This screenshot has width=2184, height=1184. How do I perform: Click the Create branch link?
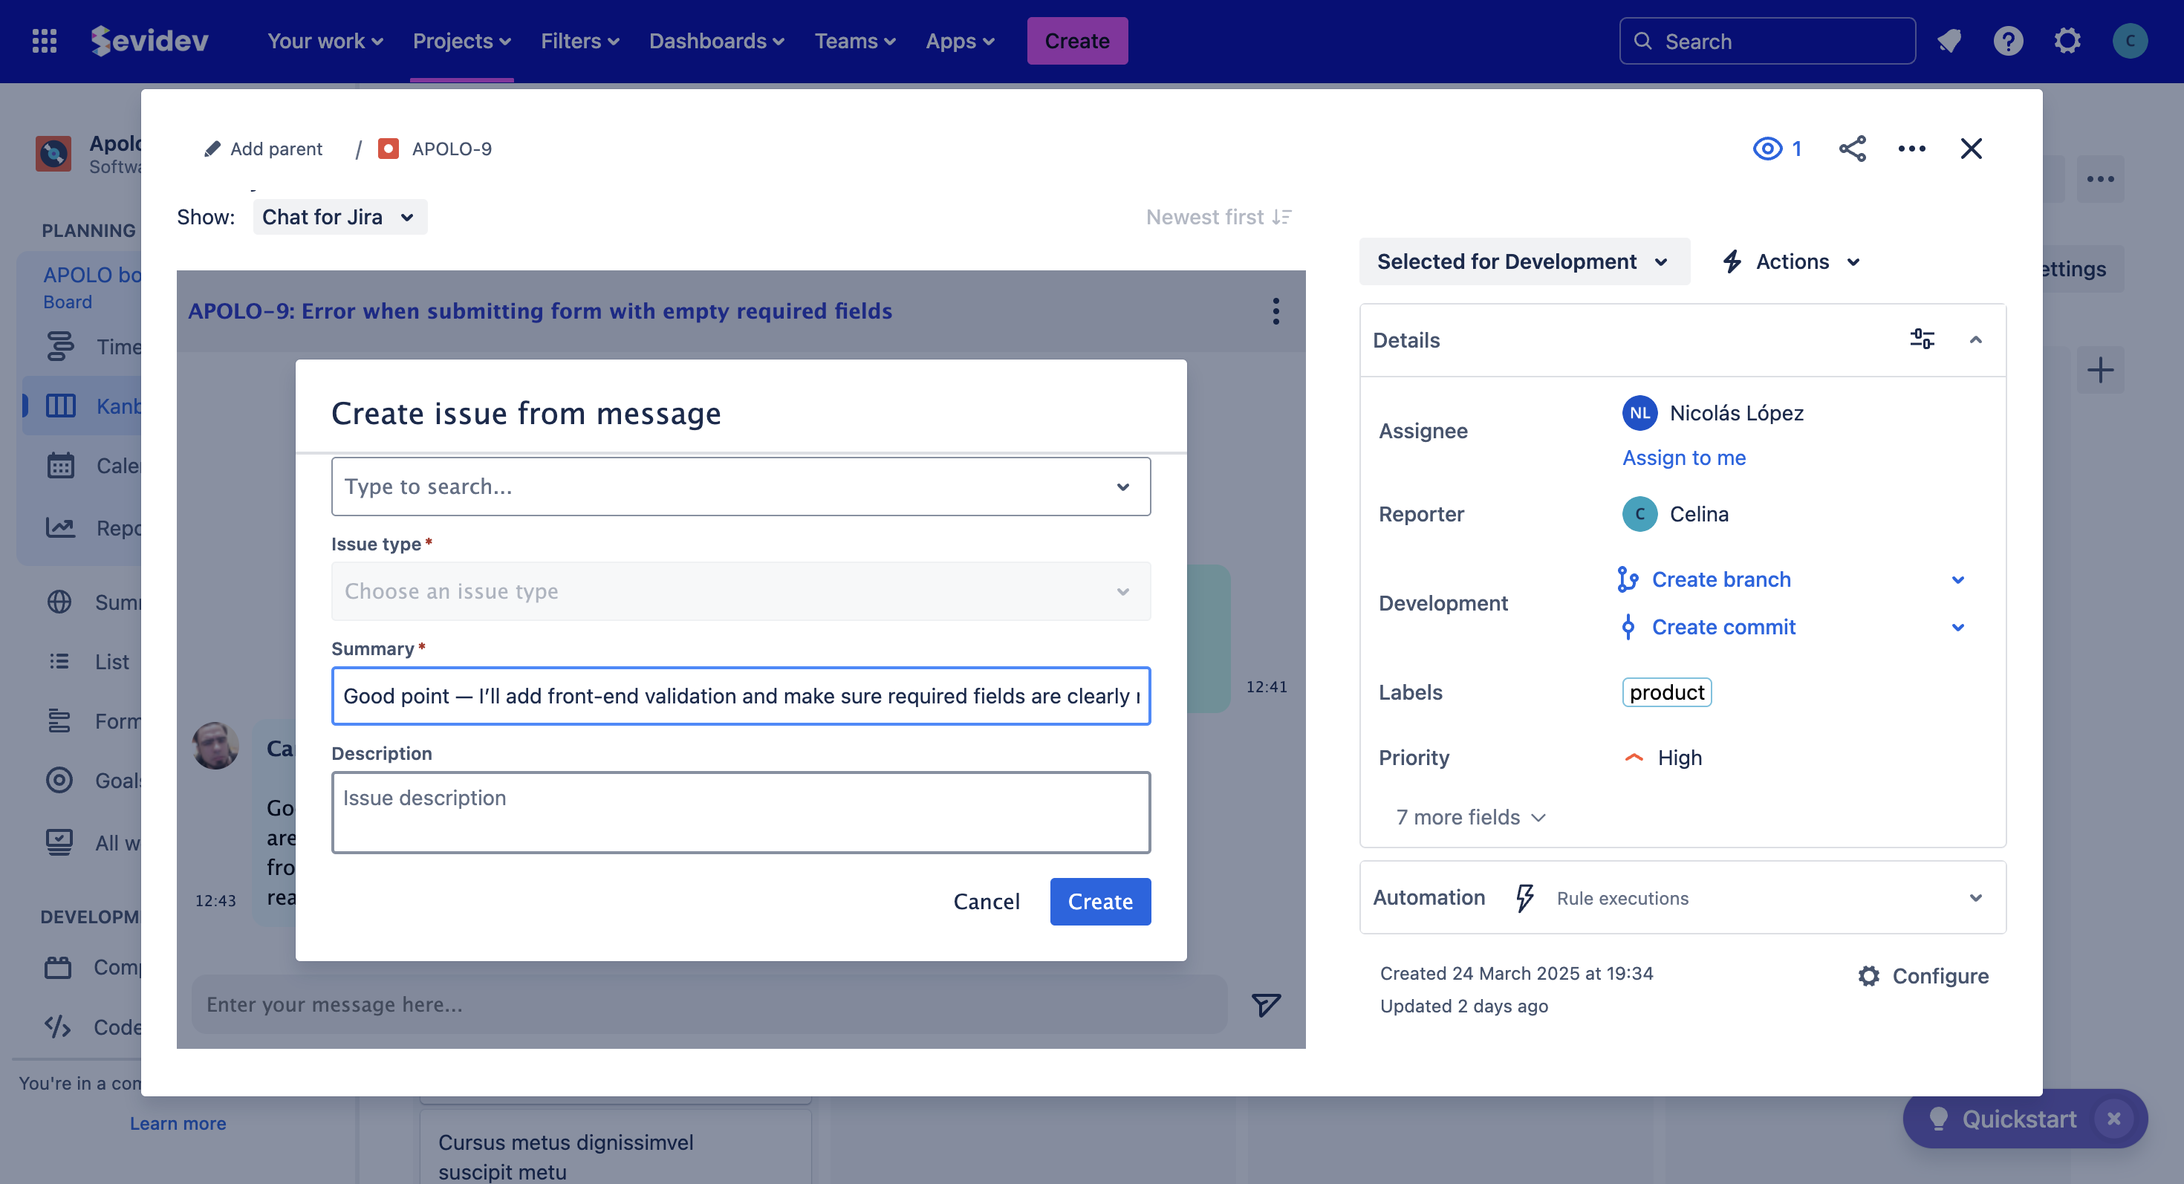pos(1720,579)
